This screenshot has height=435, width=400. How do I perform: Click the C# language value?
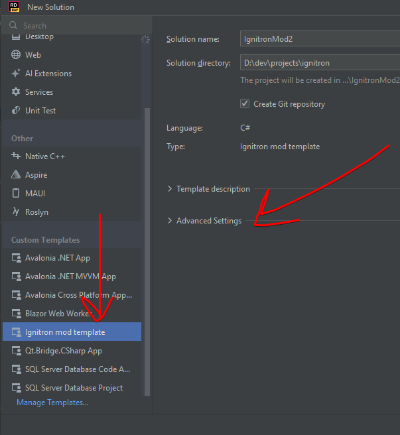[245, 127]
